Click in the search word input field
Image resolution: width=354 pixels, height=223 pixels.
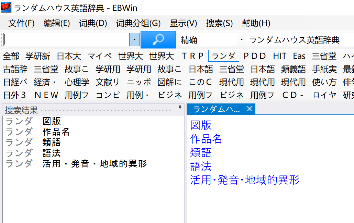(67, 40)
